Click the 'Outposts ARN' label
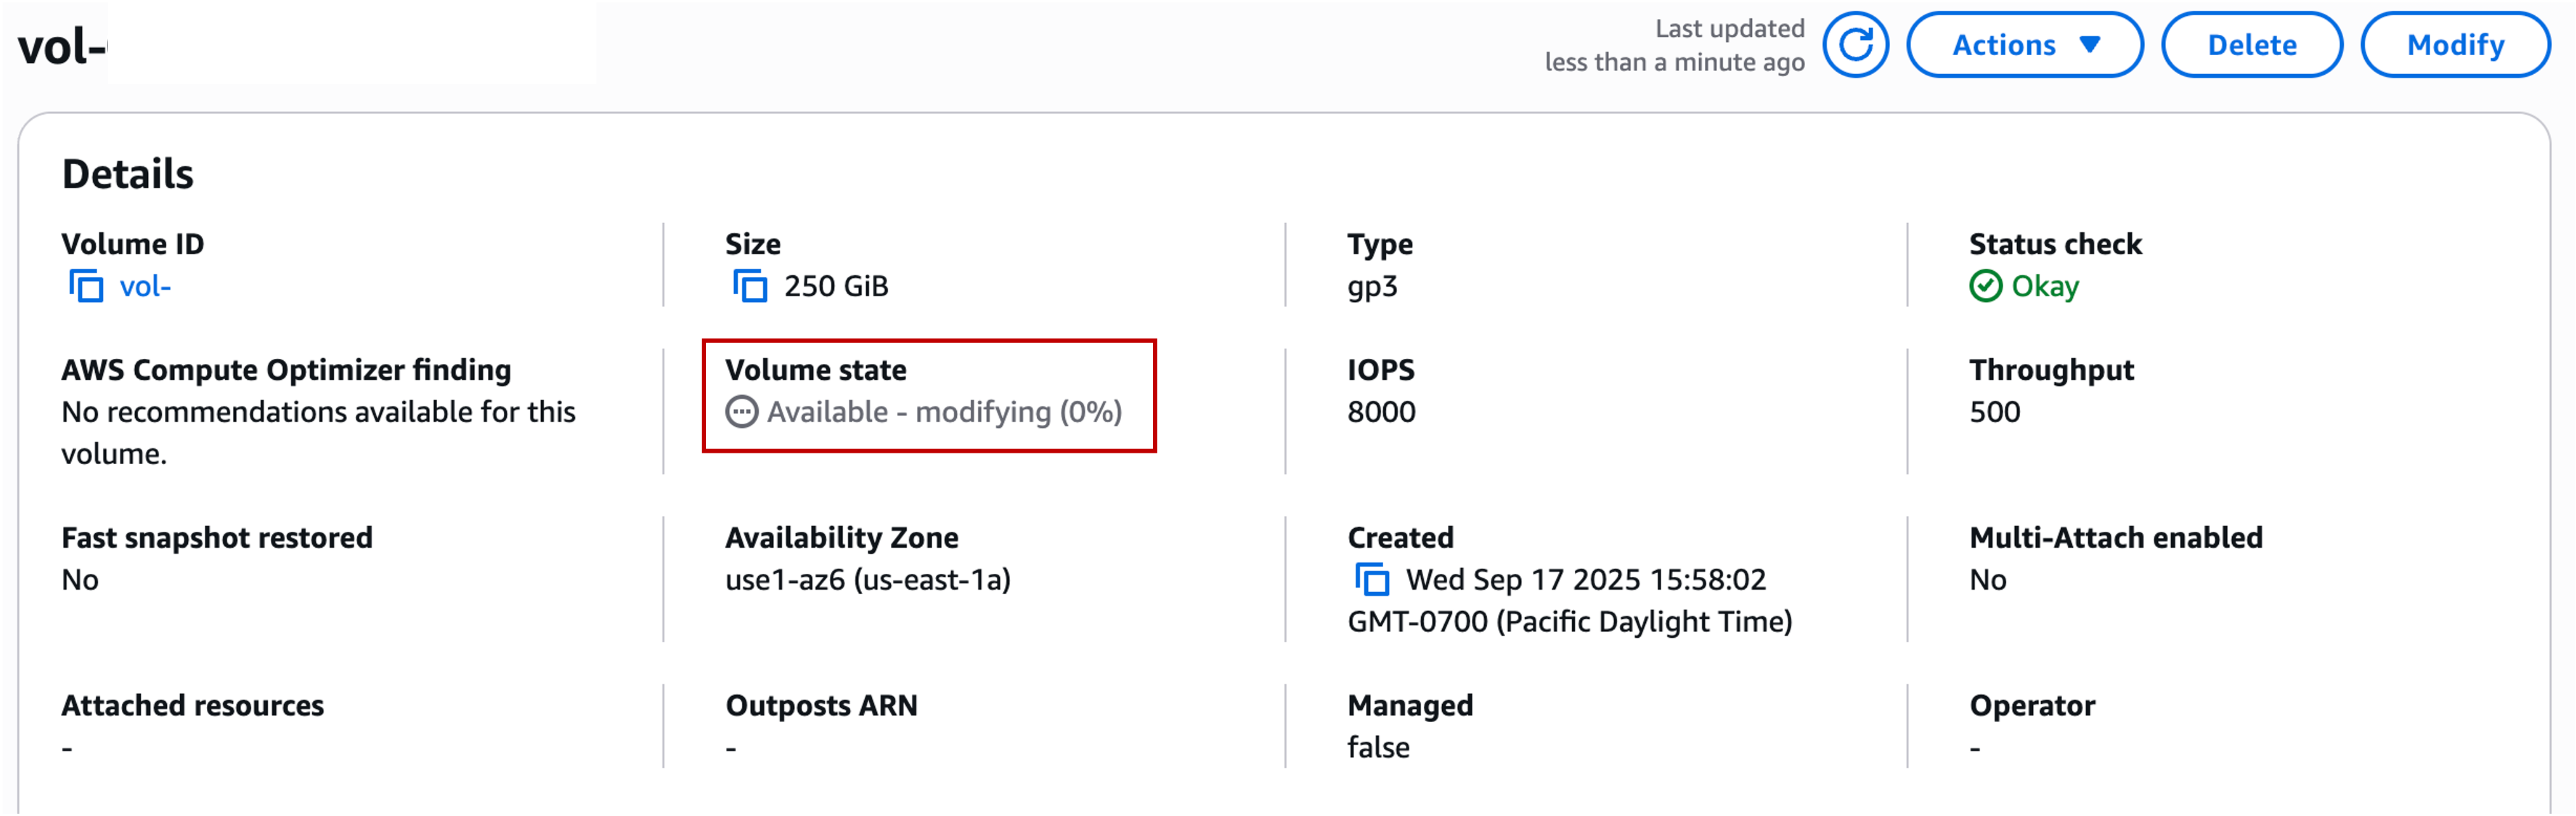The height and width of the screenshot is (816, 2576). (x=821, y=706)
